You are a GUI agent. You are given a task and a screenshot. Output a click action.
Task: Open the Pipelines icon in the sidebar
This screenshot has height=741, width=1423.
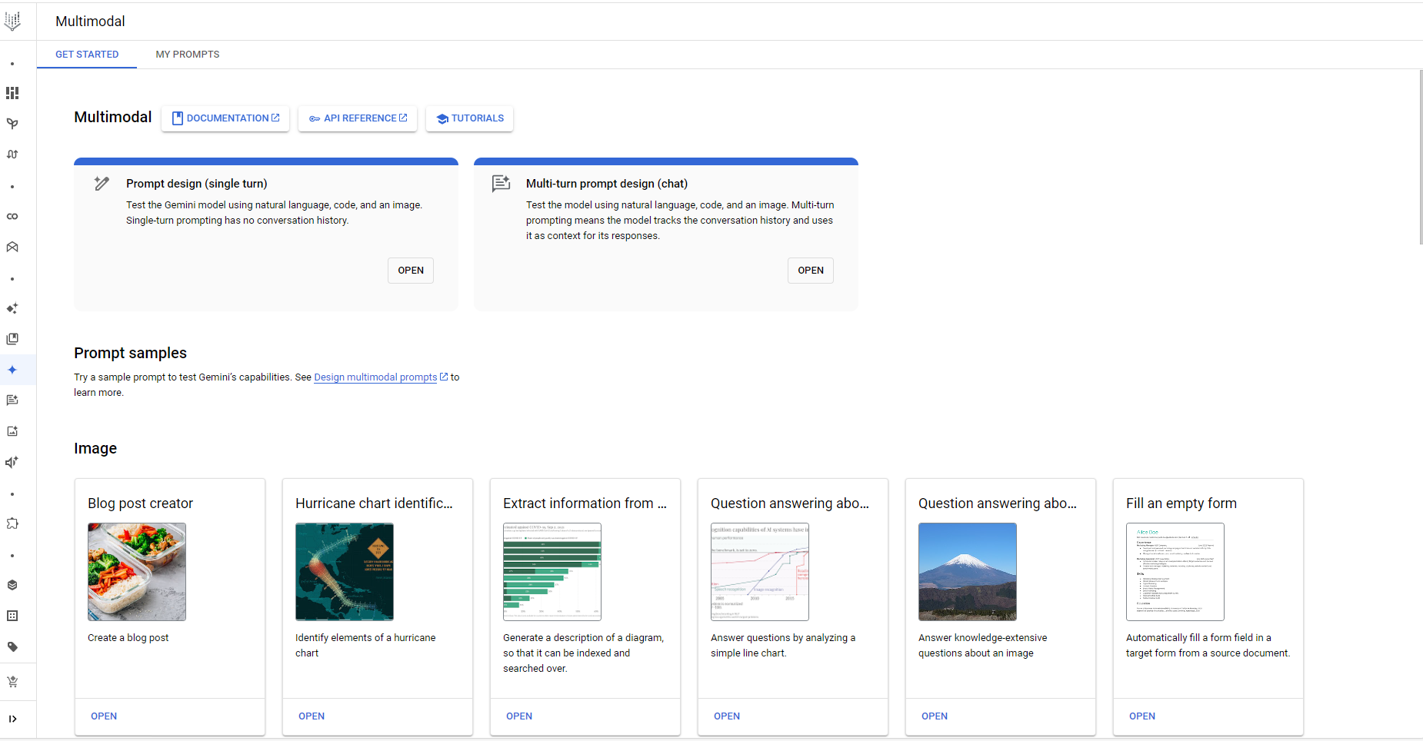coord(12,155)
